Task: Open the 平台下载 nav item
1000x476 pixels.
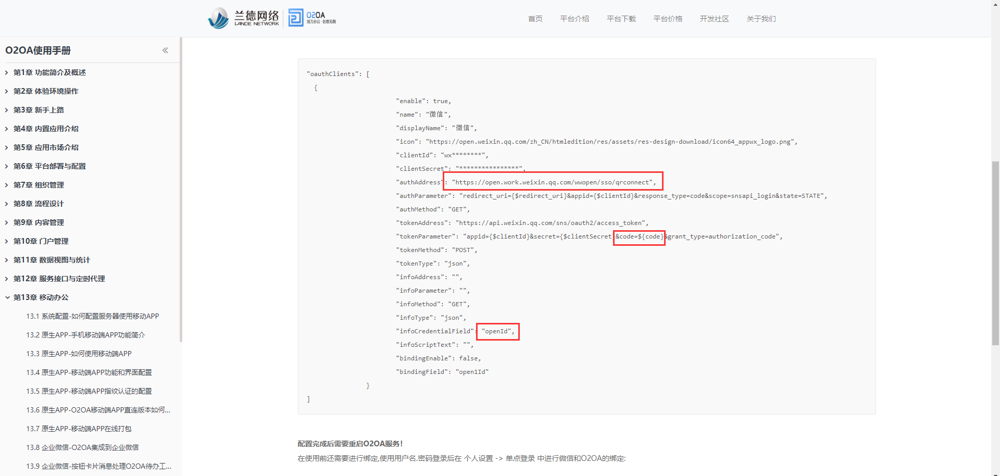Action: pos(621,19)
